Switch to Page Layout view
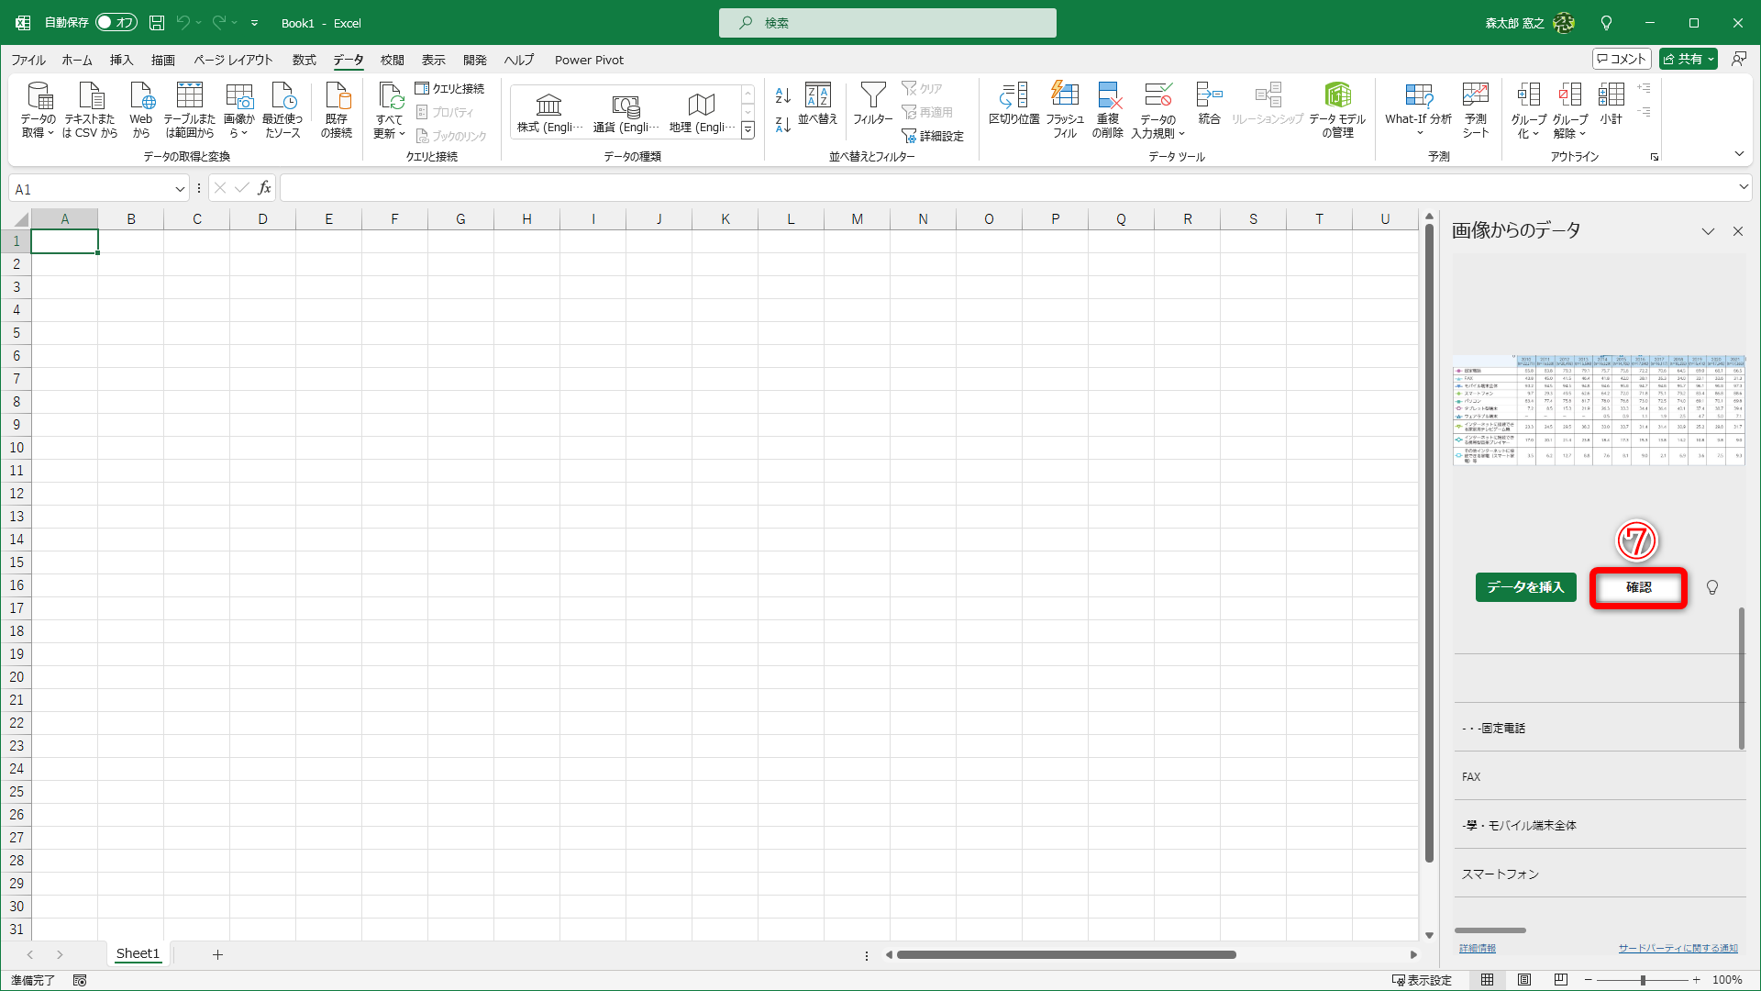This screenshot has width=1761, height=991. point(1524,980)
